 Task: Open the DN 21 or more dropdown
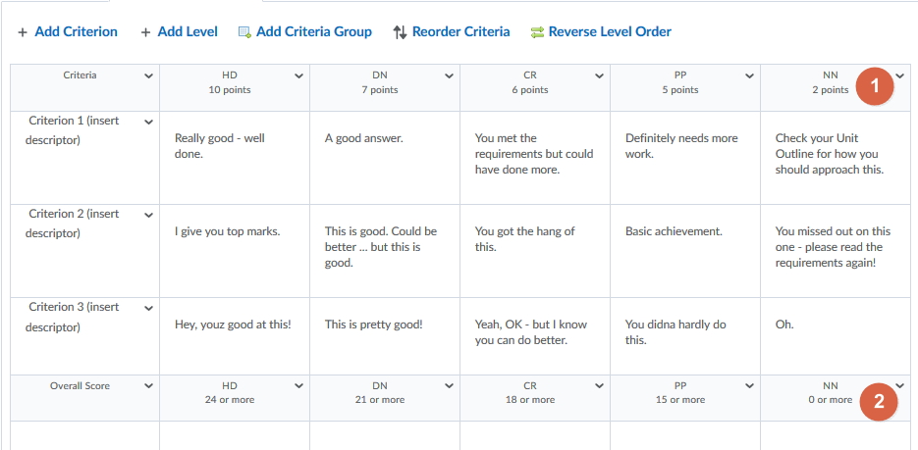click(x=449, y=385)
